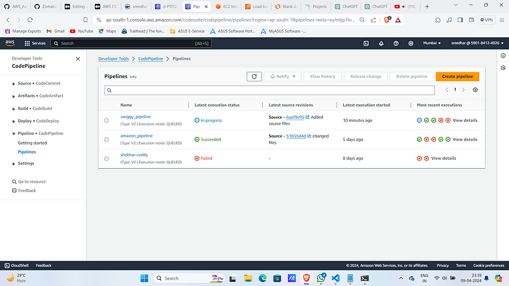The image size is (509, 286).
Task: Open a new browser tab
Action: 427,6
